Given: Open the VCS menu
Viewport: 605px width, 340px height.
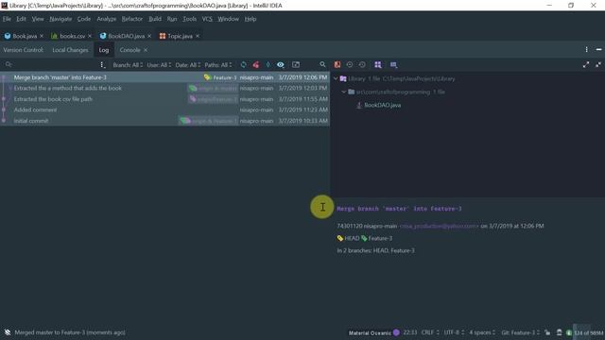Looking at the screenshot, I should (x=207, y=19).
